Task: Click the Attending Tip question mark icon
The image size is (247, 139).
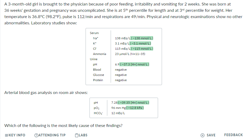Action: click(x=36, y=135)
